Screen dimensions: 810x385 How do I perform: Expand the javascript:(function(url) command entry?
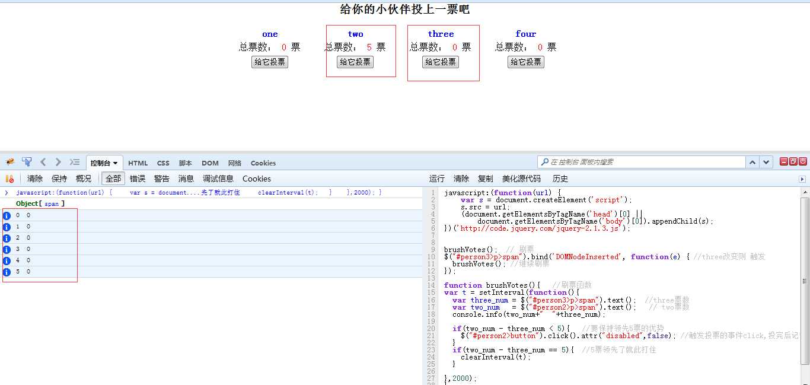7,193
